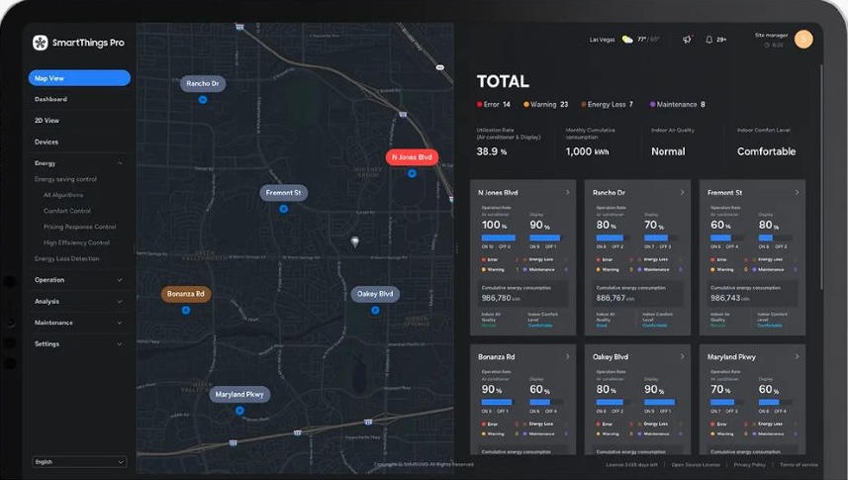Click the Las Vegas weather cloud icon

[x=627, y=40]
